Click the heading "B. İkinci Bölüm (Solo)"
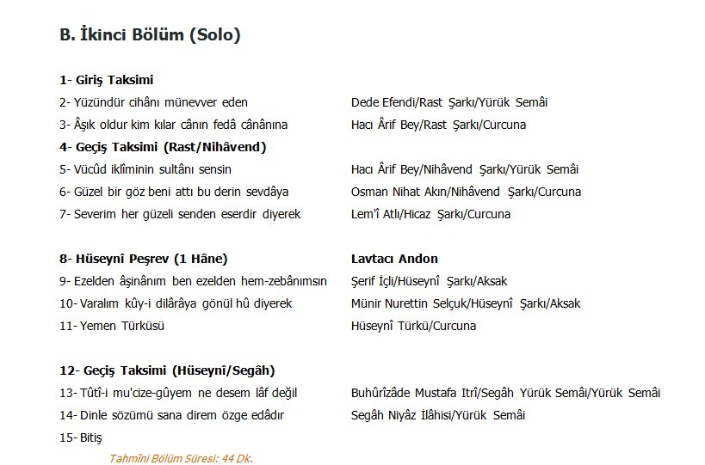 pos(149,36)
